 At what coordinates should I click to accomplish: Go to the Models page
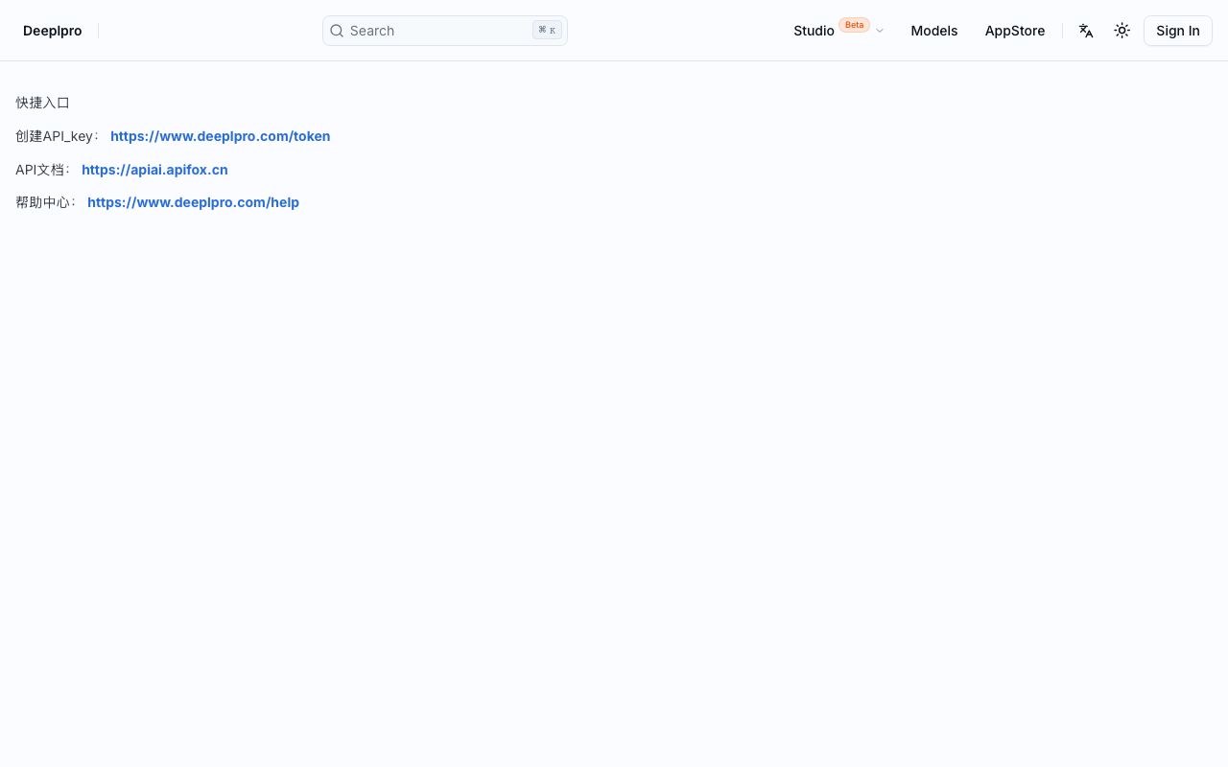(x=934, y=31)
